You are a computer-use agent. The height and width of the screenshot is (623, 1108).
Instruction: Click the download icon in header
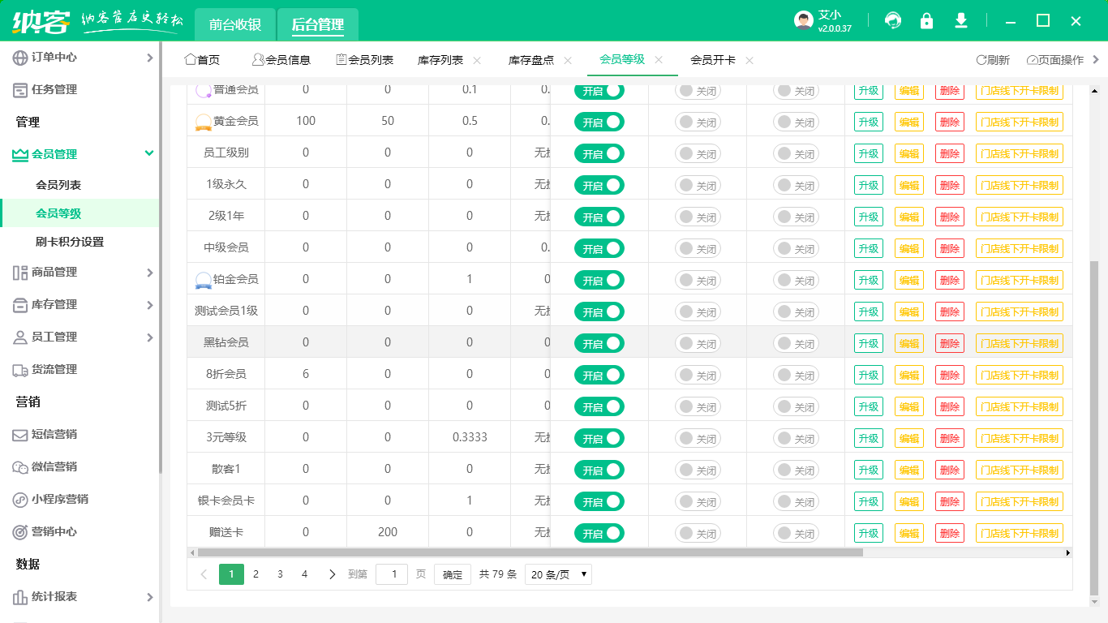tap(961, 21)
